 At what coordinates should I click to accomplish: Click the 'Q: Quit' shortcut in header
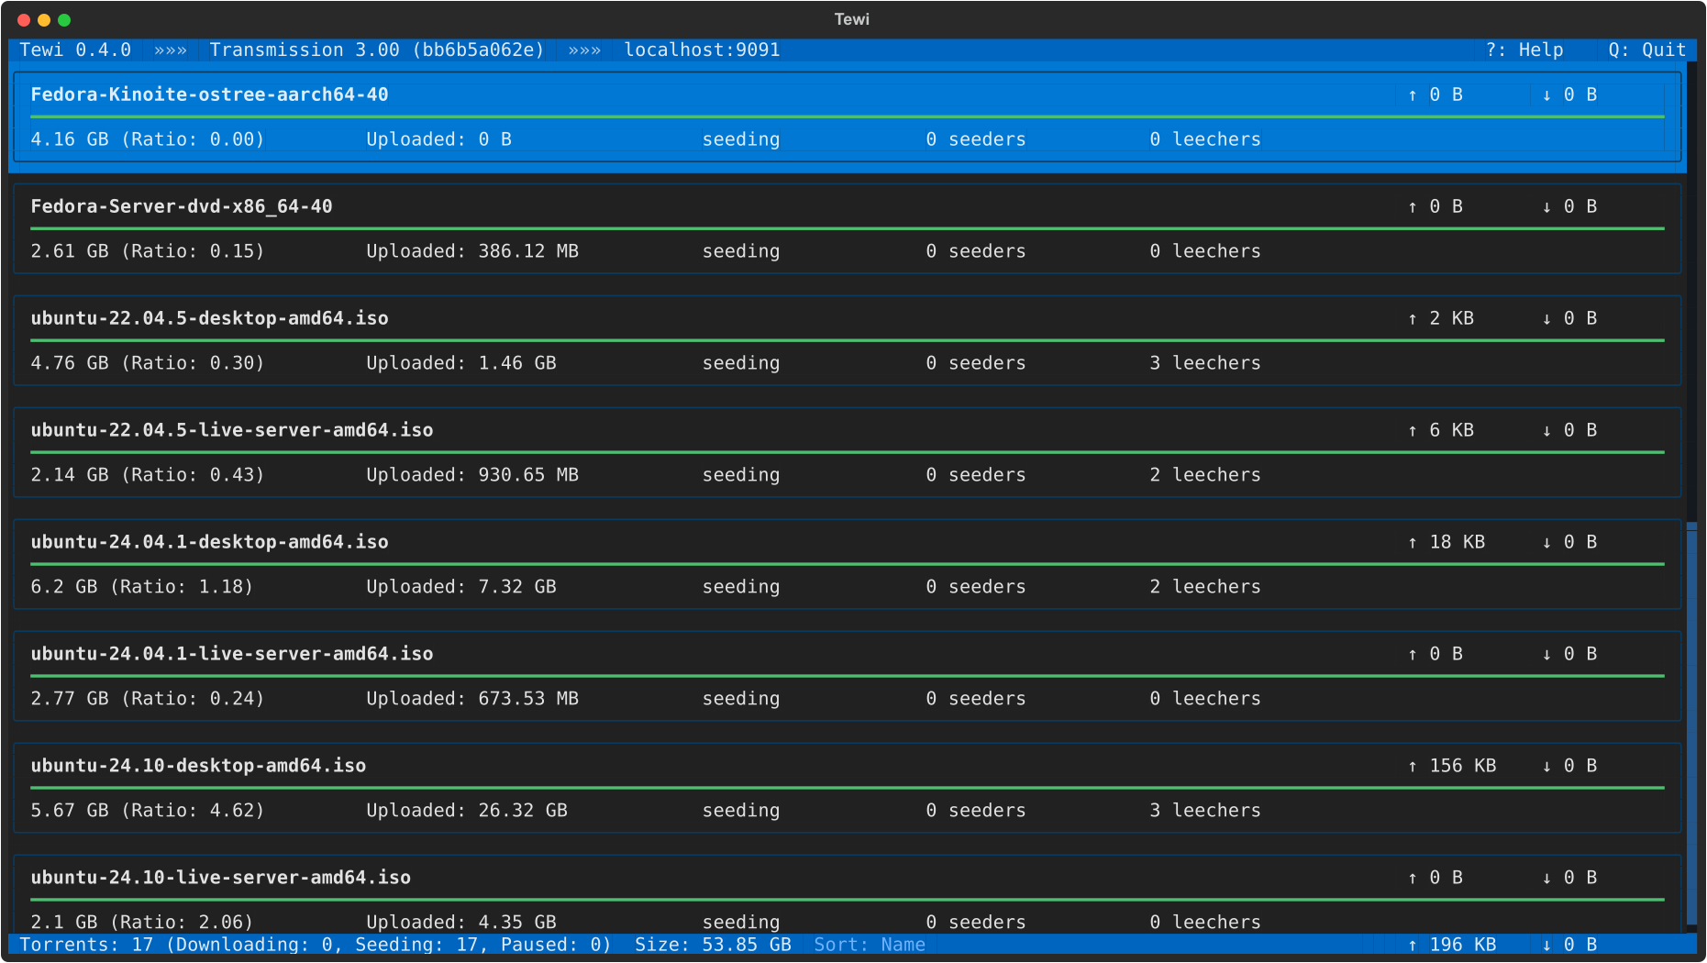point(1647,50)
